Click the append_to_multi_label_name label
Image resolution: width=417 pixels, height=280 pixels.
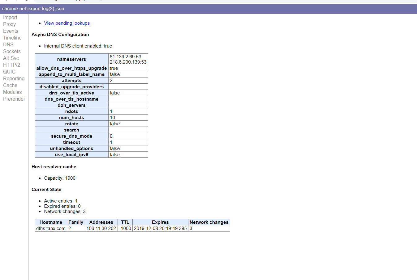tap(71, 74)
